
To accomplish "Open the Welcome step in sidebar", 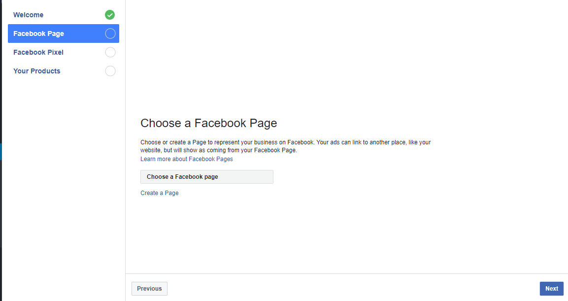I will pos(64,15).
